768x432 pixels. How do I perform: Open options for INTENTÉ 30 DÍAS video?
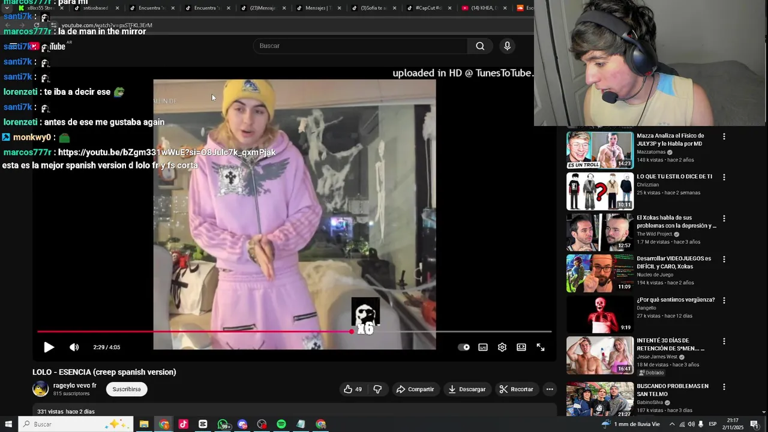click(724, 341)
